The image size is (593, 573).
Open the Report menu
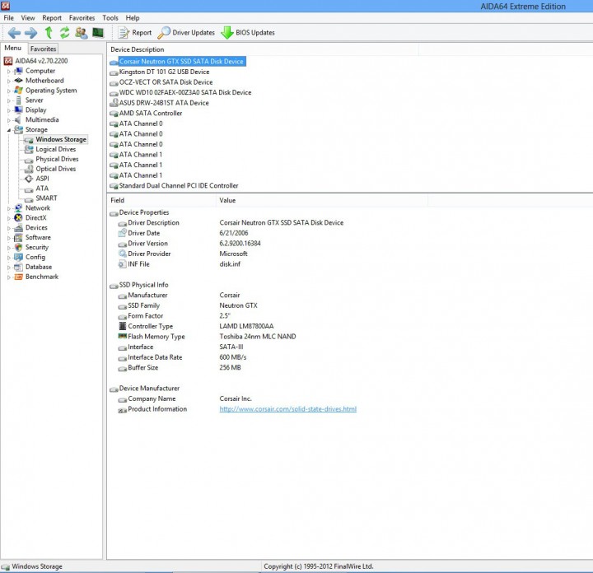[x=52, y=18]
